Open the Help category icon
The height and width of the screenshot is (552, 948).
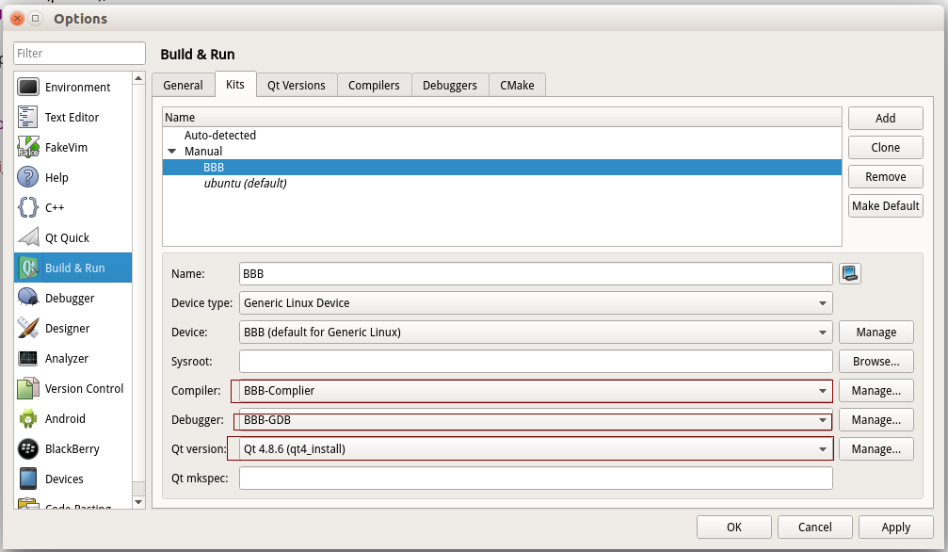point(28,177)
